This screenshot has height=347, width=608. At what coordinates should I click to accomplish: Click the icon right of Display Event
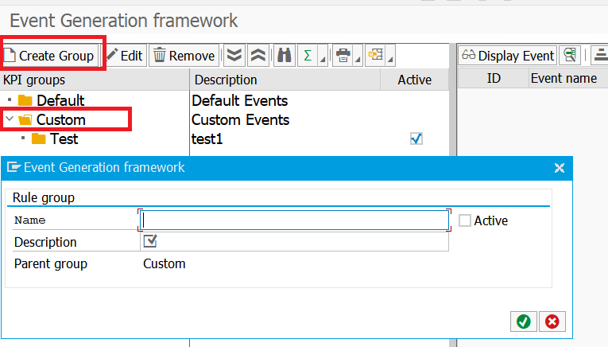[x=569, y=56]
